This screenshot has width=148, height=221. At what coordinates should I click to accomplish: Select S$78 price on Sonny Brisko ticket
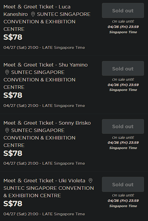13,153
